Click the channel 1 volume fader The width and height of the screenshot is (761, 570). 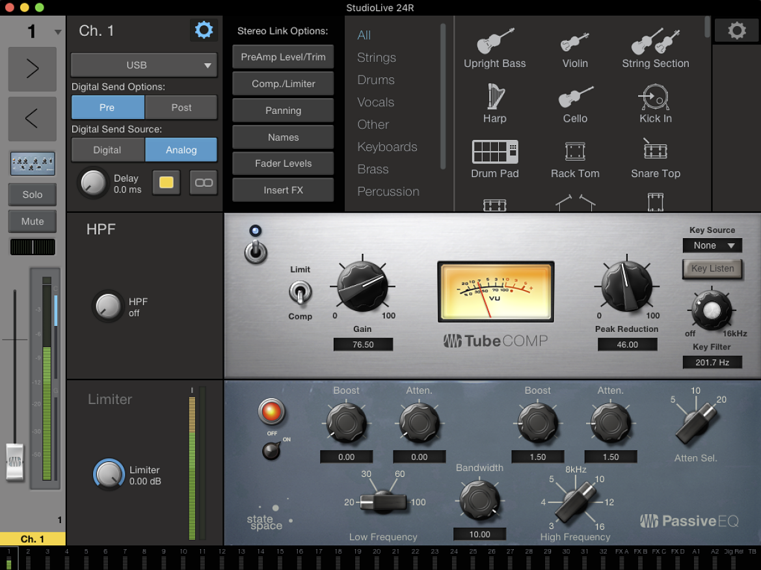[14, 461]
